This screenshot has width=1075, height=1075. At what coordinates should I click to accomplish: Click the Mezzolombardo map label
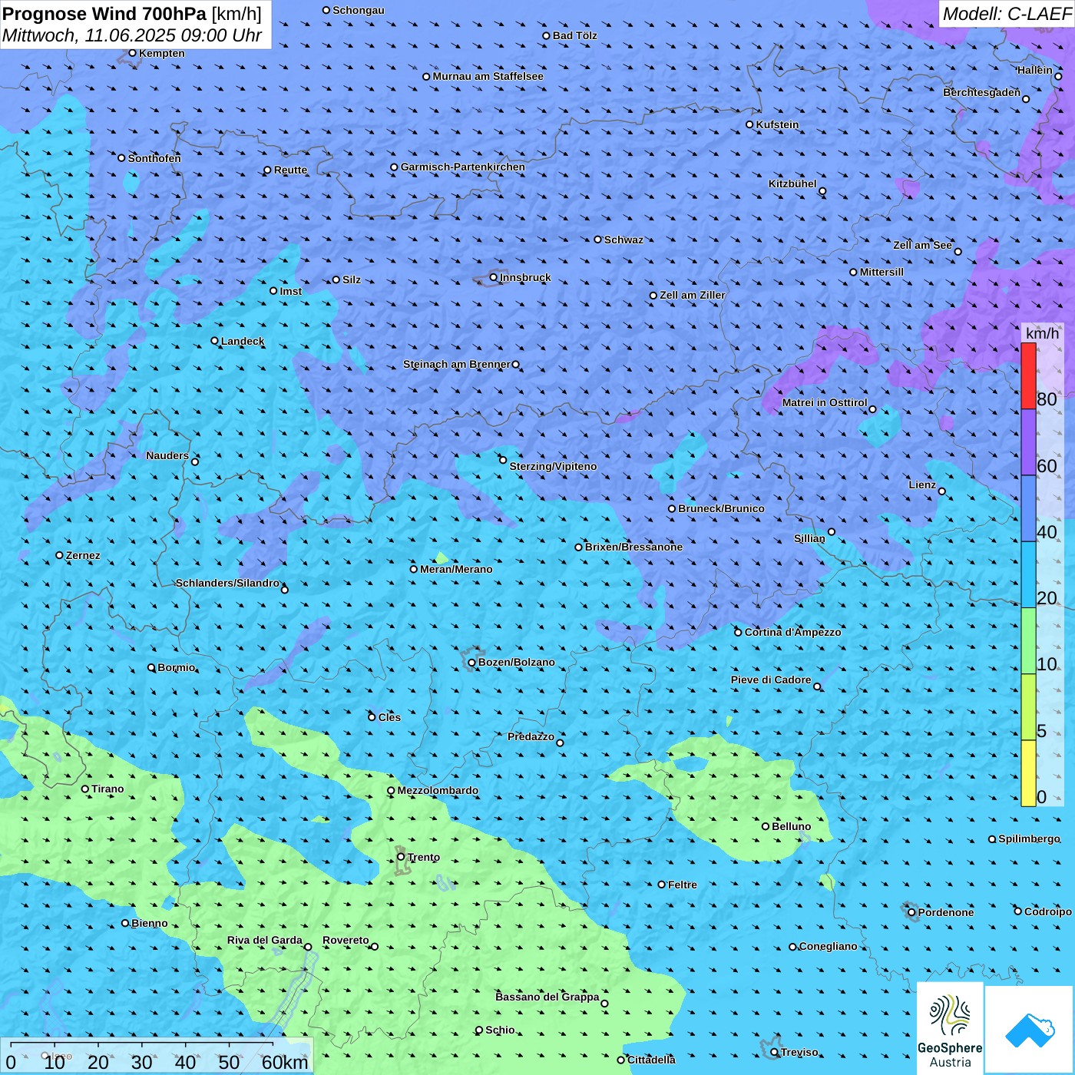point(438,790)
